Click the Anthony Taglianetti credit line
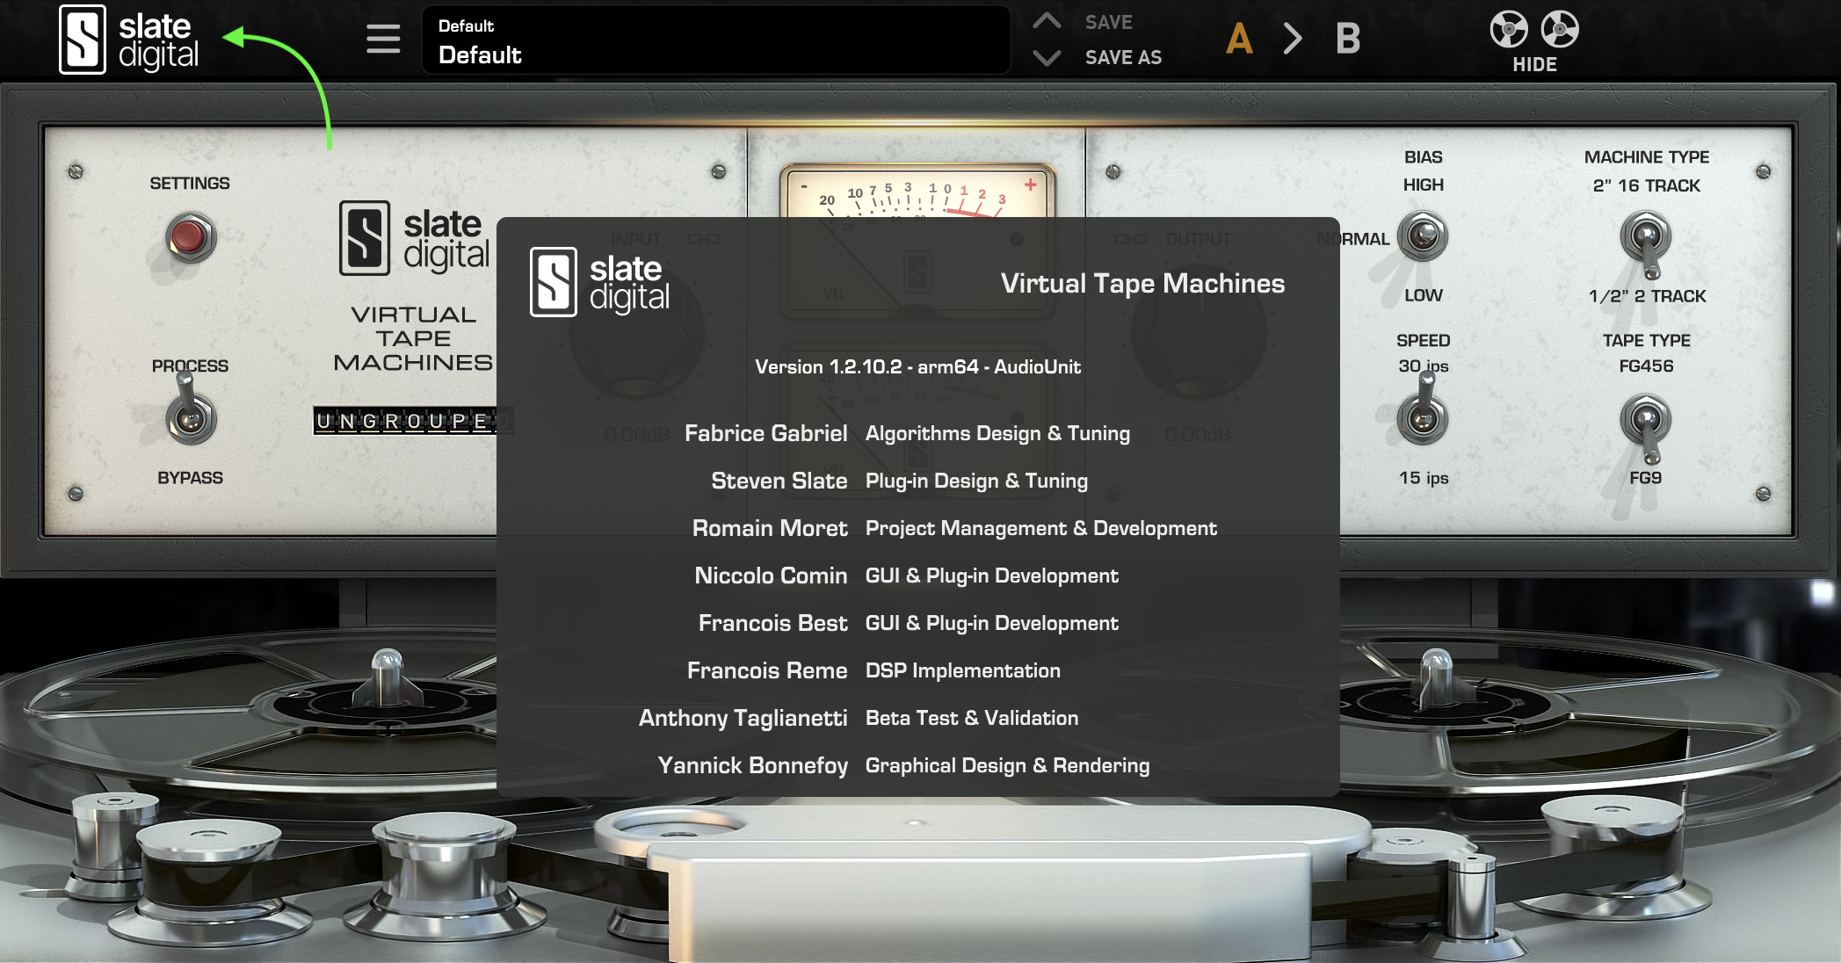The height and width of the screenshot is (963, 1841). [859, 718]
